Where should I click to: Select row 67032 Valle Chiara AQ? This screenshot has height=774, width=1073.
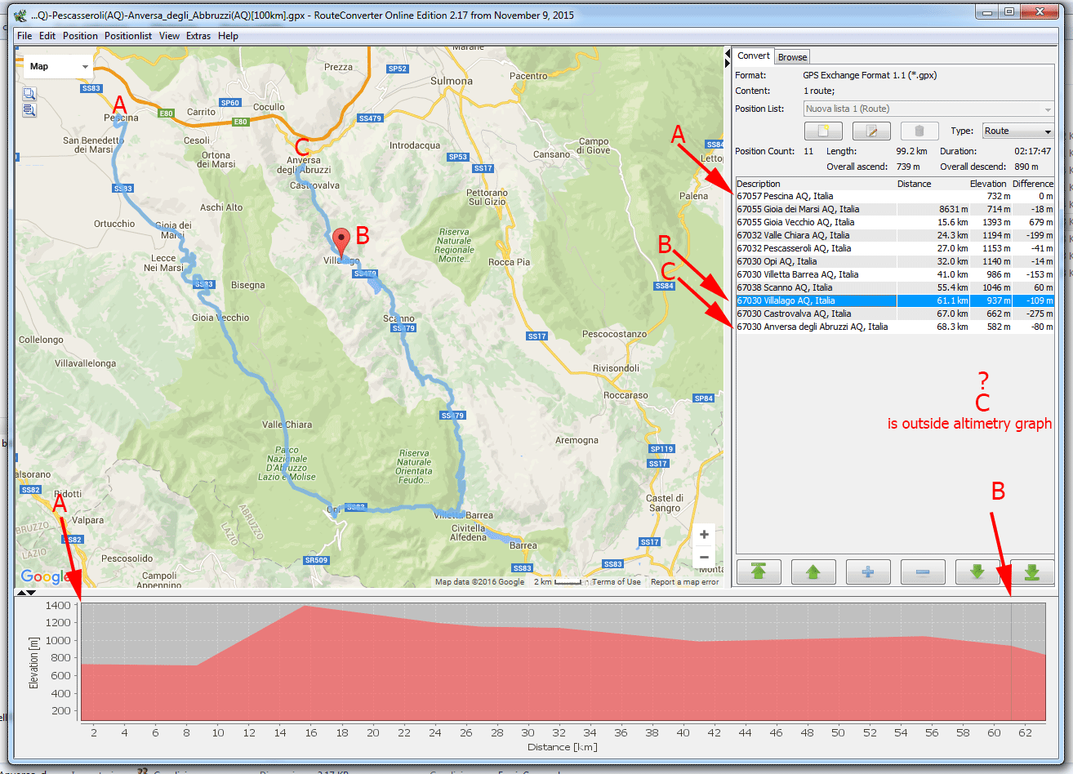(895, 235)
